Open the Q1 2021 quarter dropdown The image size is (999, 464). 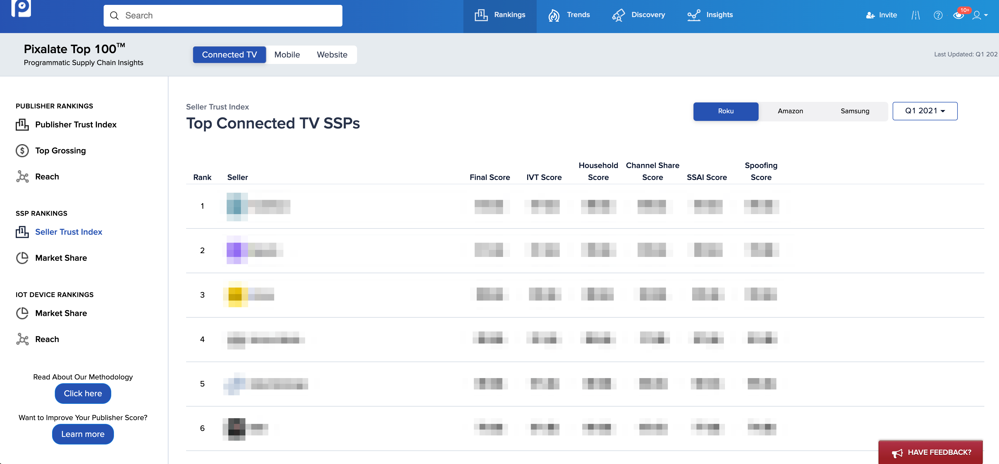tap(925, 111)
